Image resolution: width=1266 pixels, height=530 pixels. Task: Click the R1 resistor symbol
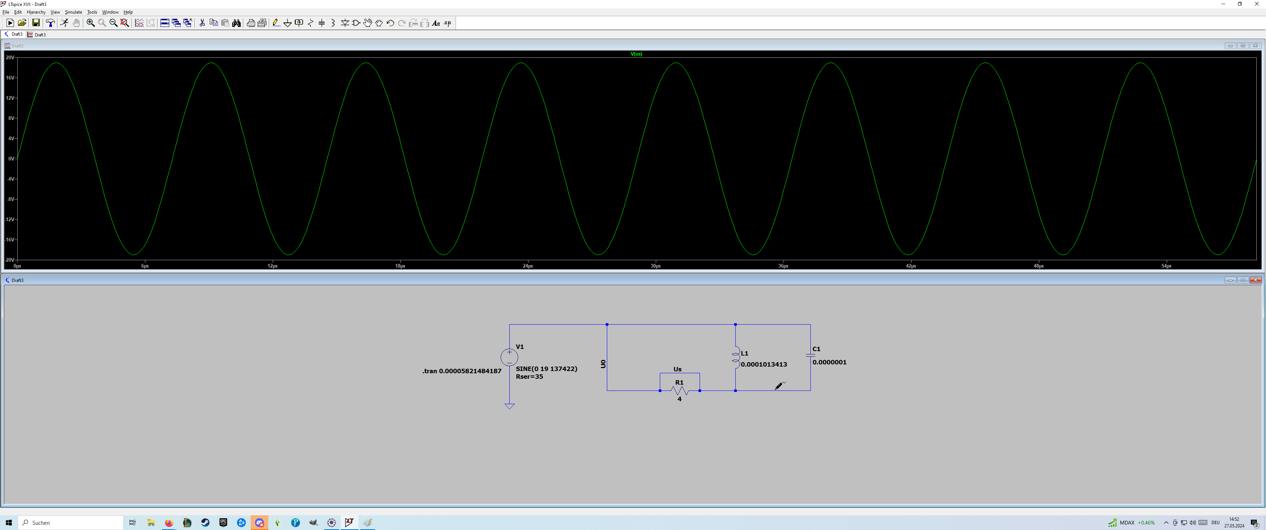(680, 391)
